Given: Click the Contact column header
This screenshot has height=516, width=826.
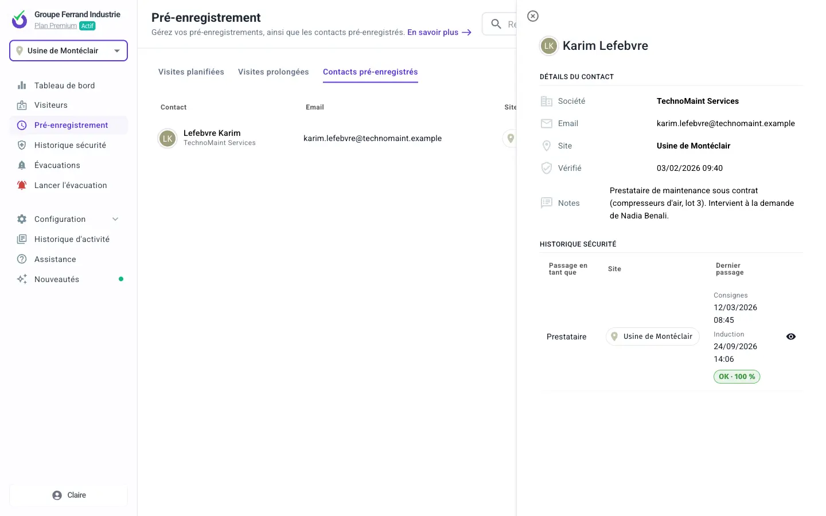Looking at the screenshot, I should 174,107.
